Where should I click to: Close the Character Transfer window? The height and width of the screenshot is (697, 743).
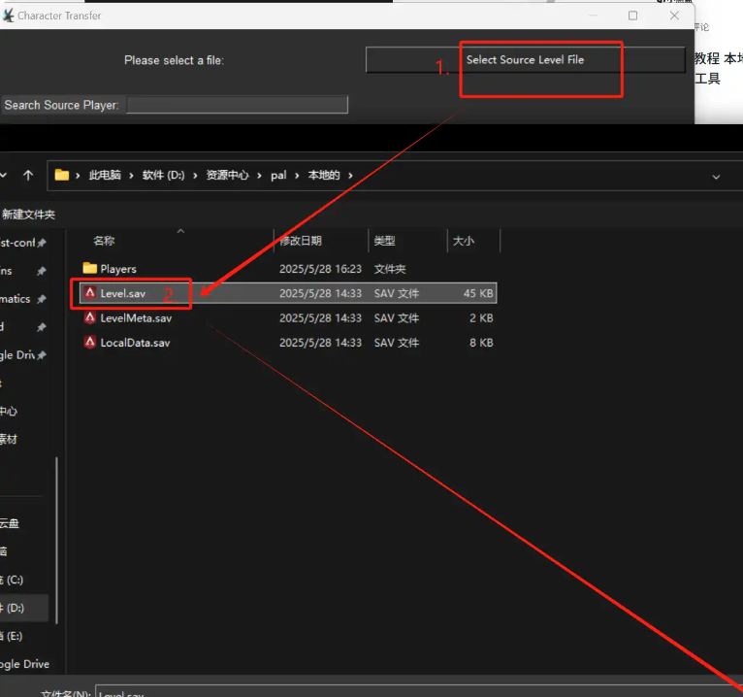coord(674,16)
